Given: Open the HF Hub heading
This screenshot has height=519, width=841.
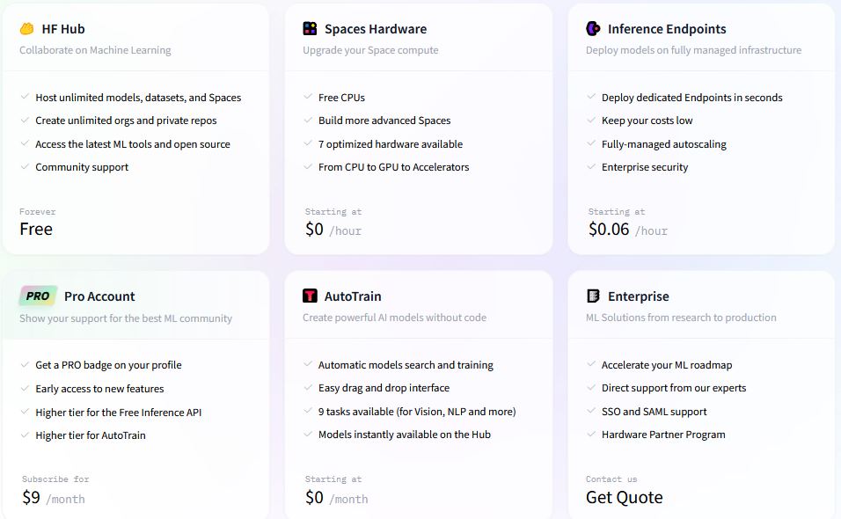Looking at the screenshot, I should [x=63, y=29].
